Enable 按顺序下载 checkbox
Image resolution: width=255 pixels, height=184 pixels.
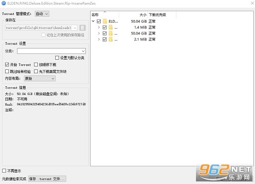tap(36, 65)
